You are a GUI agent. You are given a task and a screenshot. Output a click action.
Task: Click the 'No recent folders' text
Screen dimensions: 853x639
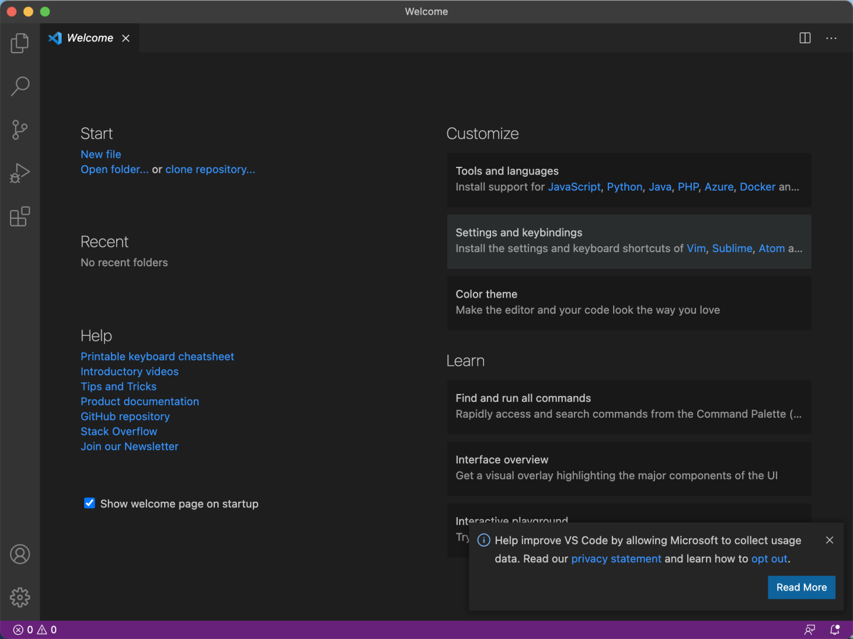(x=124, y=263)
